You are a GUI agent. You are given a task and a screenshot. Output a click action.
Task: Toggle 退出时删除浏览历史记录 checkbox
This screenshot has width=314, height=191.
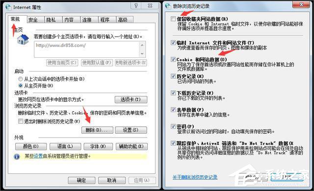tap(21, 121)
